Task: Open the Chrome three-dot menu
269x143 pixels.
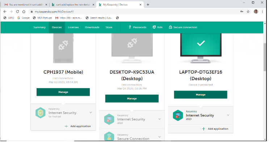Action: pos(262,12)
